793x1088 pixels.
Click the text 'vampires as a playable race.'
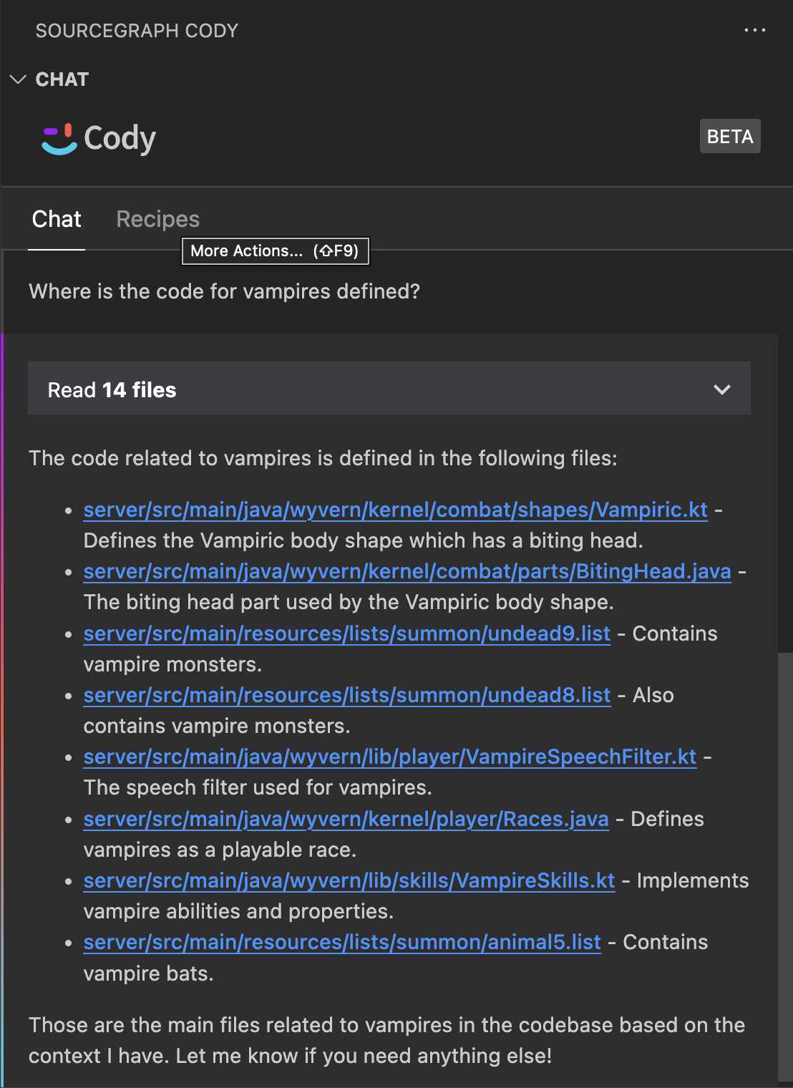(220, 850)
